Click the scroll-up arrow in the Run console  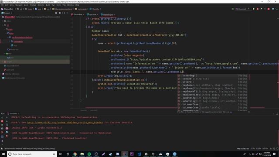(x=7, y=117)
